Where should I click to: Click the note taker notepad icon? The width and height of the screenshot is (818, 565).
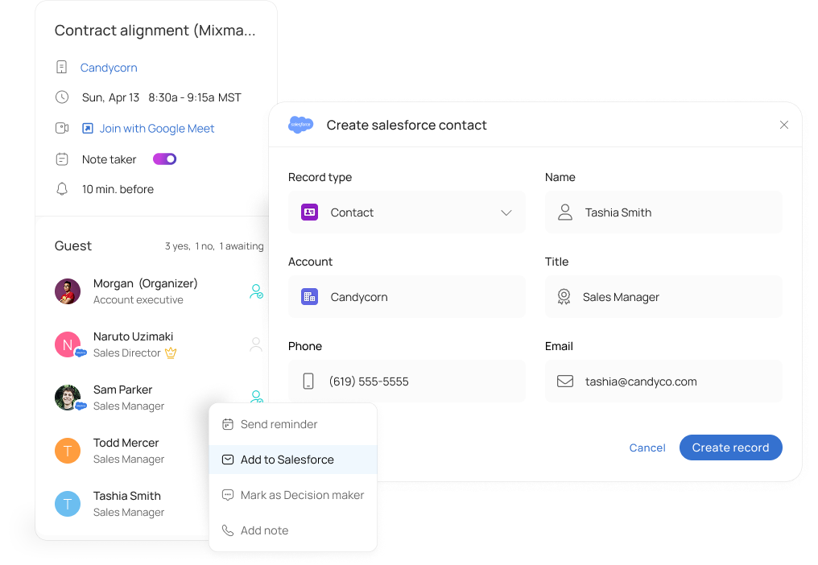click(62, 159)
